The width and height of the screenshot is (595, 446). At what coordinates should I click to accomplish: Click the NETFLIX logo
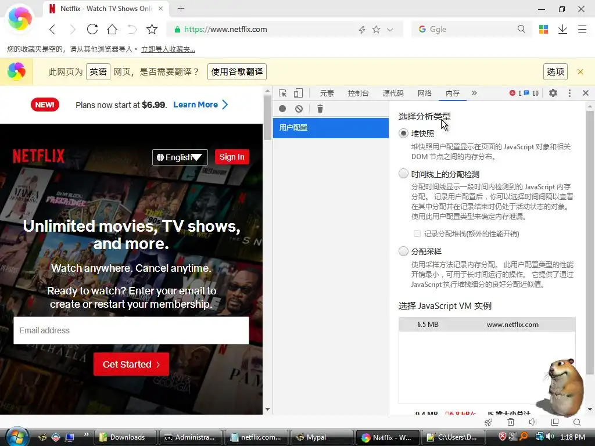(x=39, y=156)
